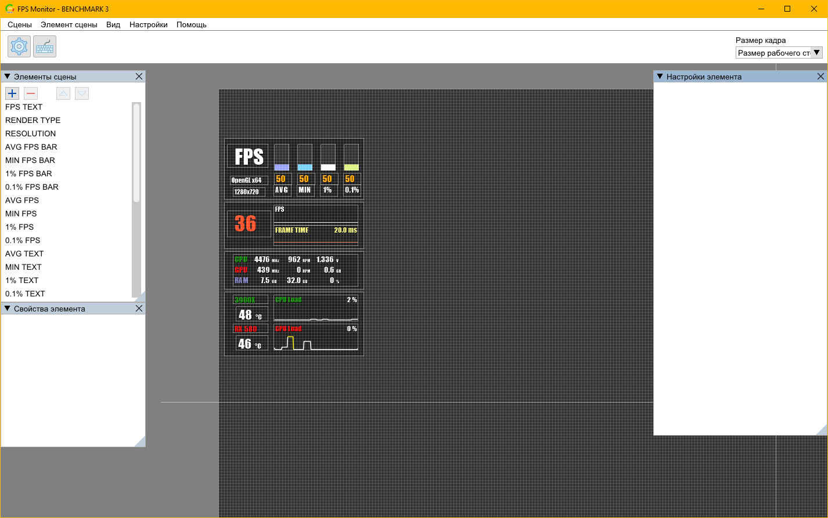
Task: Close the Свойства элемента panel
Action: (x=139, y=309)
